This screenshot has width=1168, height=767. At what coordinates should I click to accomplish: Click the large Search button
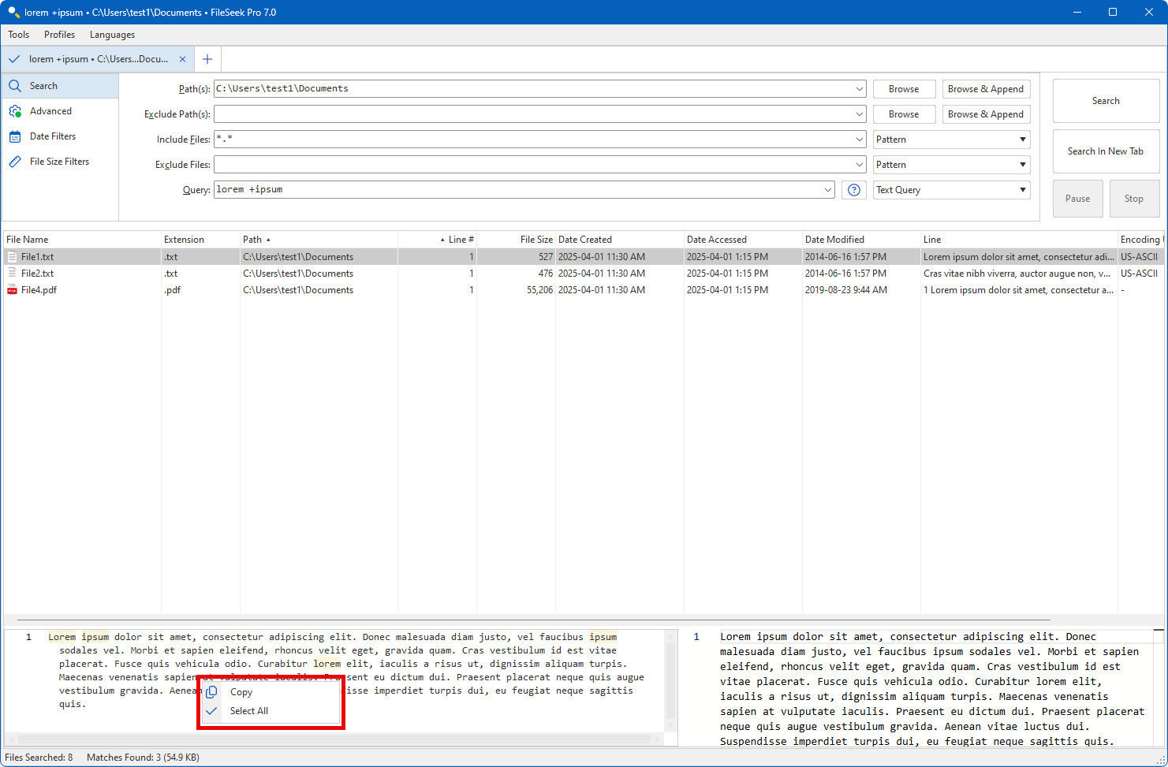(x=1106, y=101)
